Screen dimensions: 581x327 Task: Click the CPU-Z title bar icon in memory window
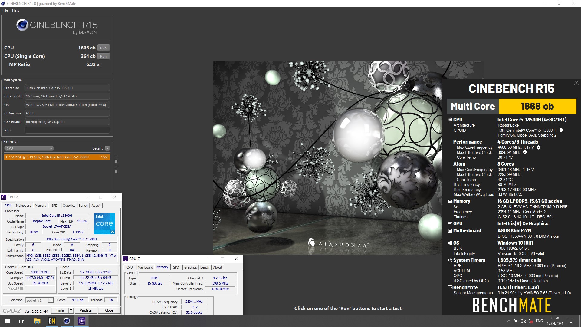(x=125, y=259)
